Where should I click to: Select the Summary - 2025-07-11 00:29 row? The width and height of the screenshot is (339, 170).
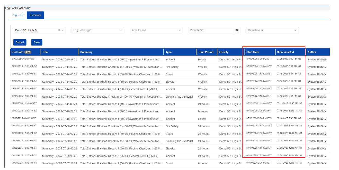click(59, 104)
